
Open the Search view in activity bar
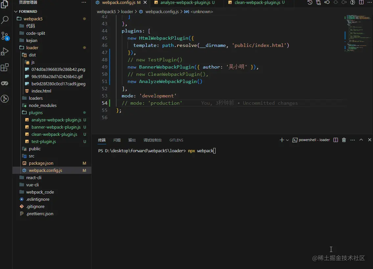pyautogui.click(x=5, y=20)
